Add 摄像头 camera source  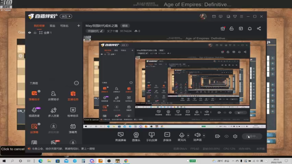coord(136,136)
